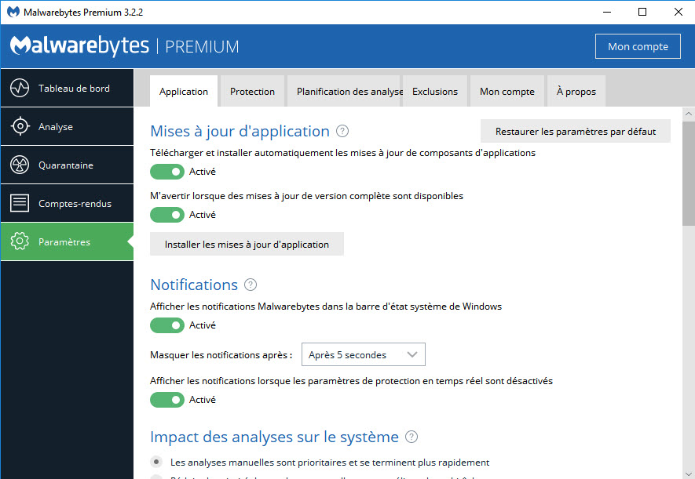Maximize the Malwarebytes window
The width and height of the screenshot is (695, 479).
coord(642,12)
